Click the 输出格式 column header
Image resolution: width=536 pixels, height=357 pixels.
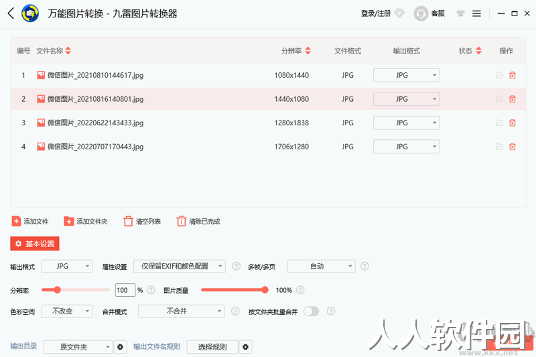pyautogui.click(x=407, y=51)
